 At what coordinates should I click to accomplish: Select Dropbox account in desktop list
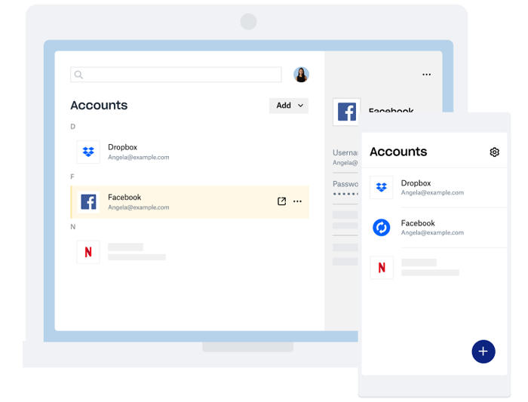tap(189, 152)
